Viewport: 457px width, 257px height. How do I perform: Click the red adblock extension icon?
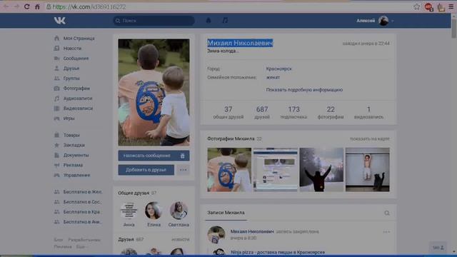click(428, 7)
